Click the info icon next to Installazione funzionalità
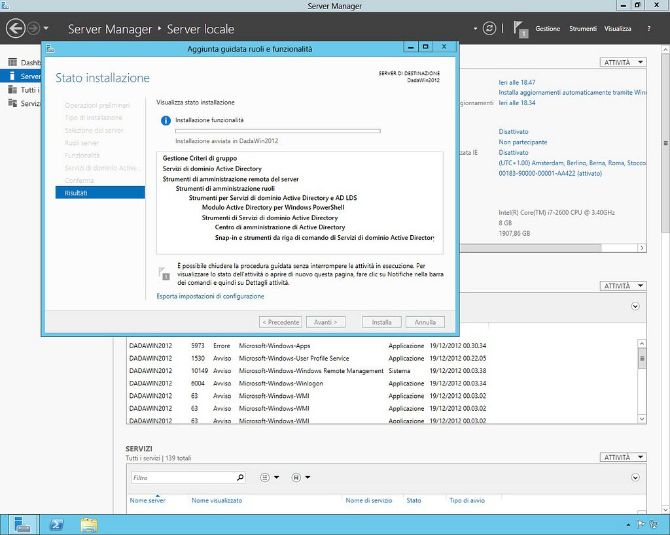The image size is (670, 535). pyautogui.click(x=166, y=121)
